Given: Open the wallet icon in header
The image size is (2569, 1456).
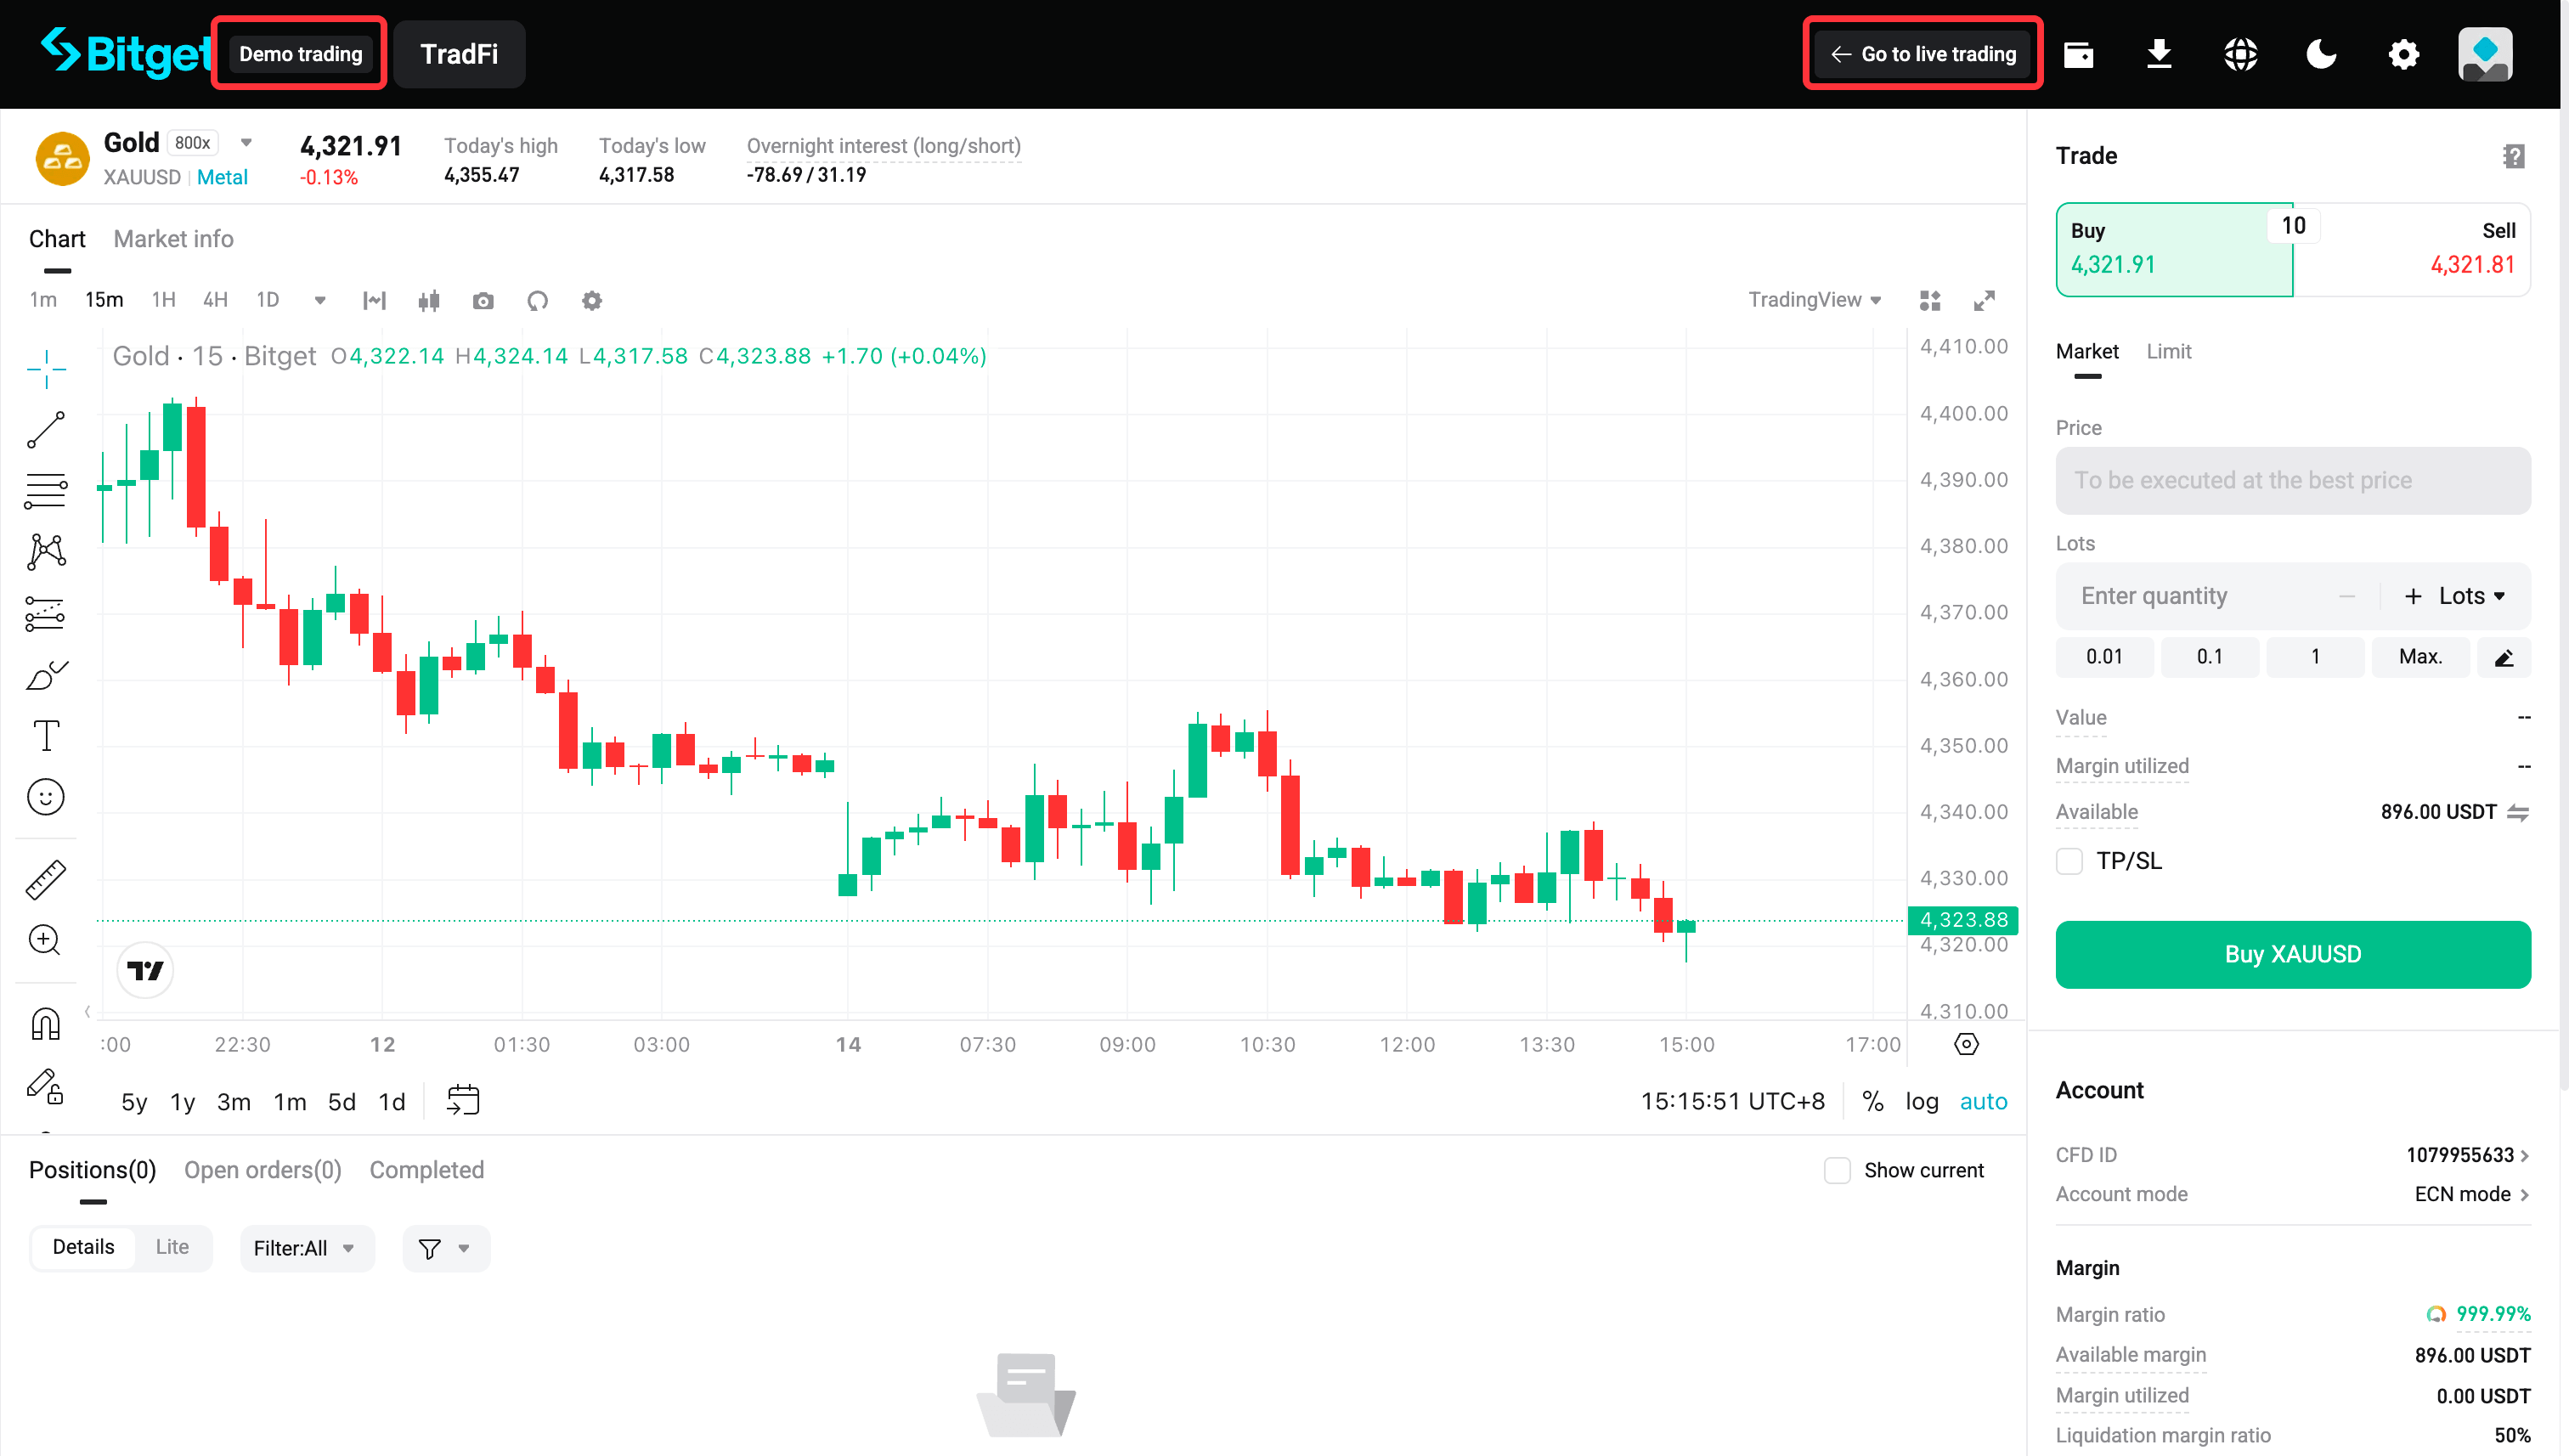Looking at the screenshot, I should point(2079,54).
